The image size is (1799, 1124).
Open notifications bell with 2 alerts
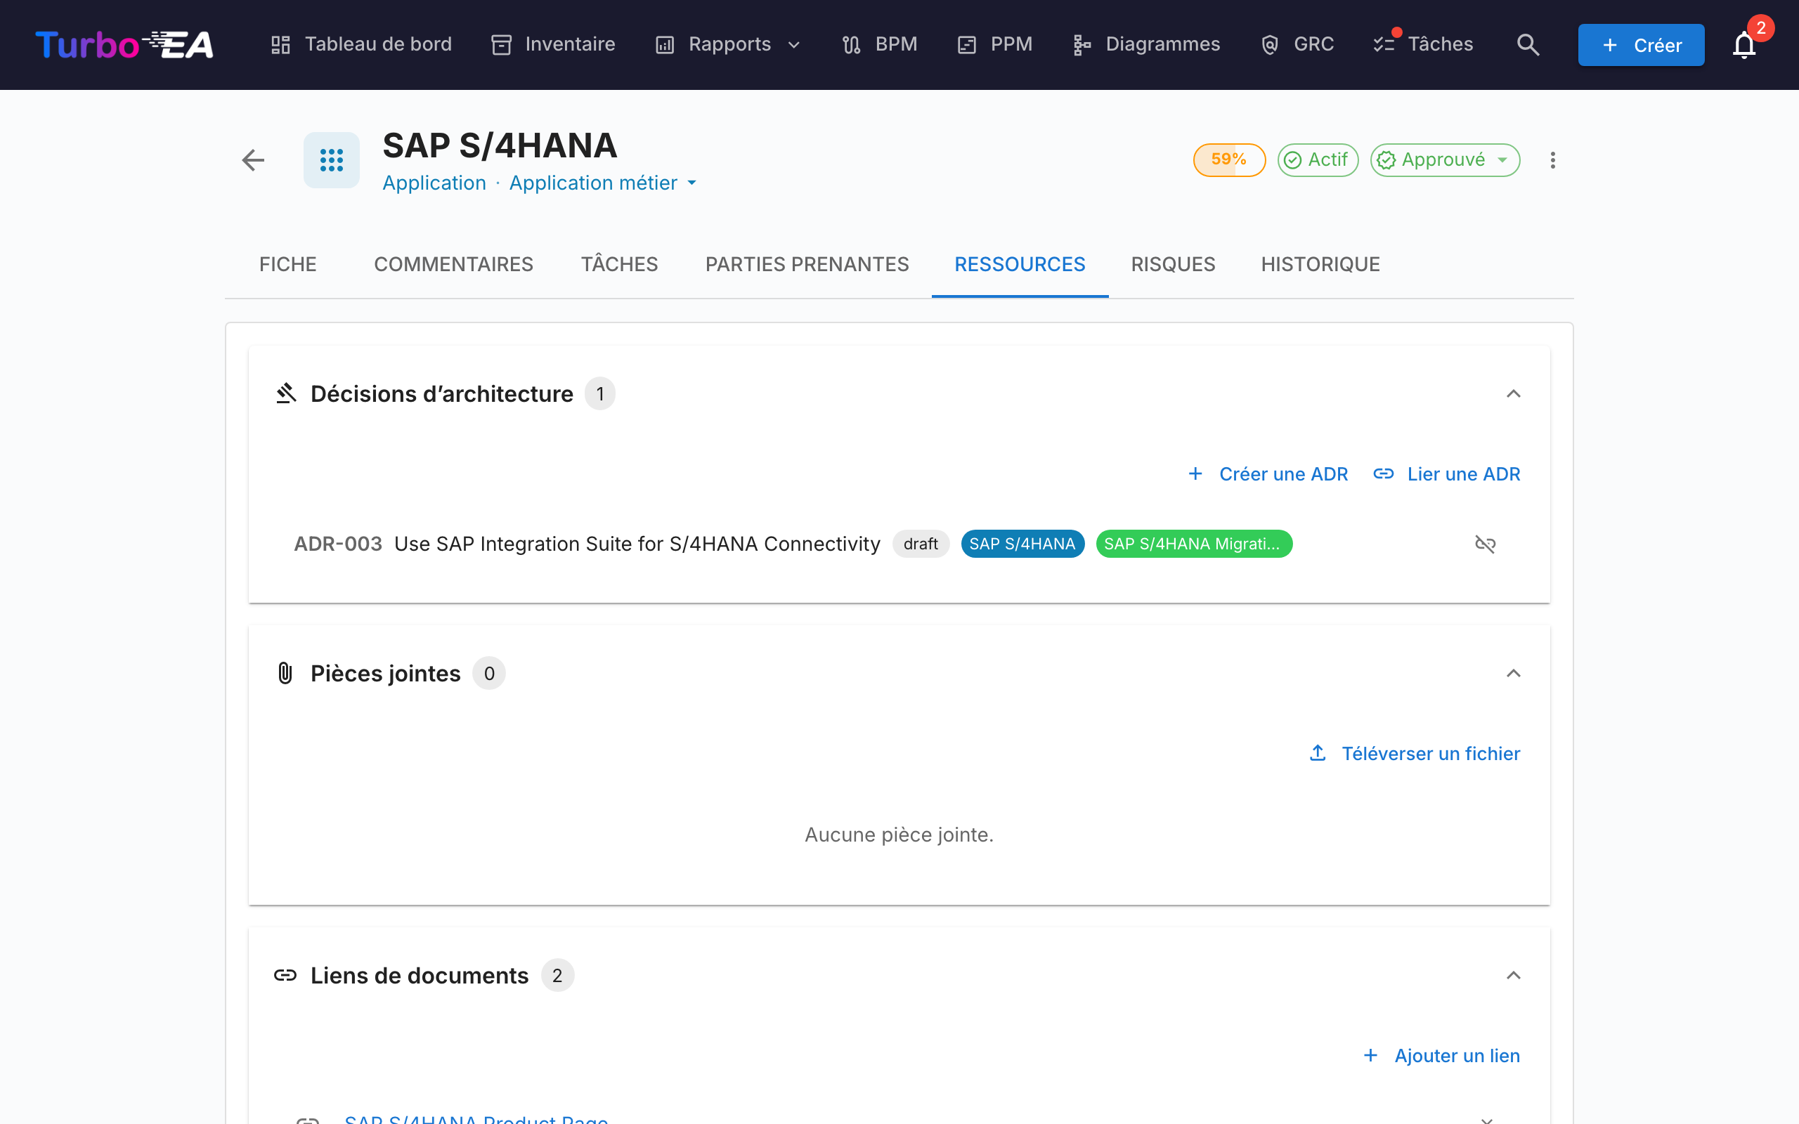pyautogui.click(x=1744, y=44)
